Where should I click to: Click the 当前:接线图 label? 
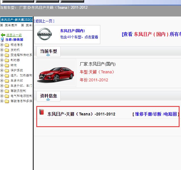14,40
